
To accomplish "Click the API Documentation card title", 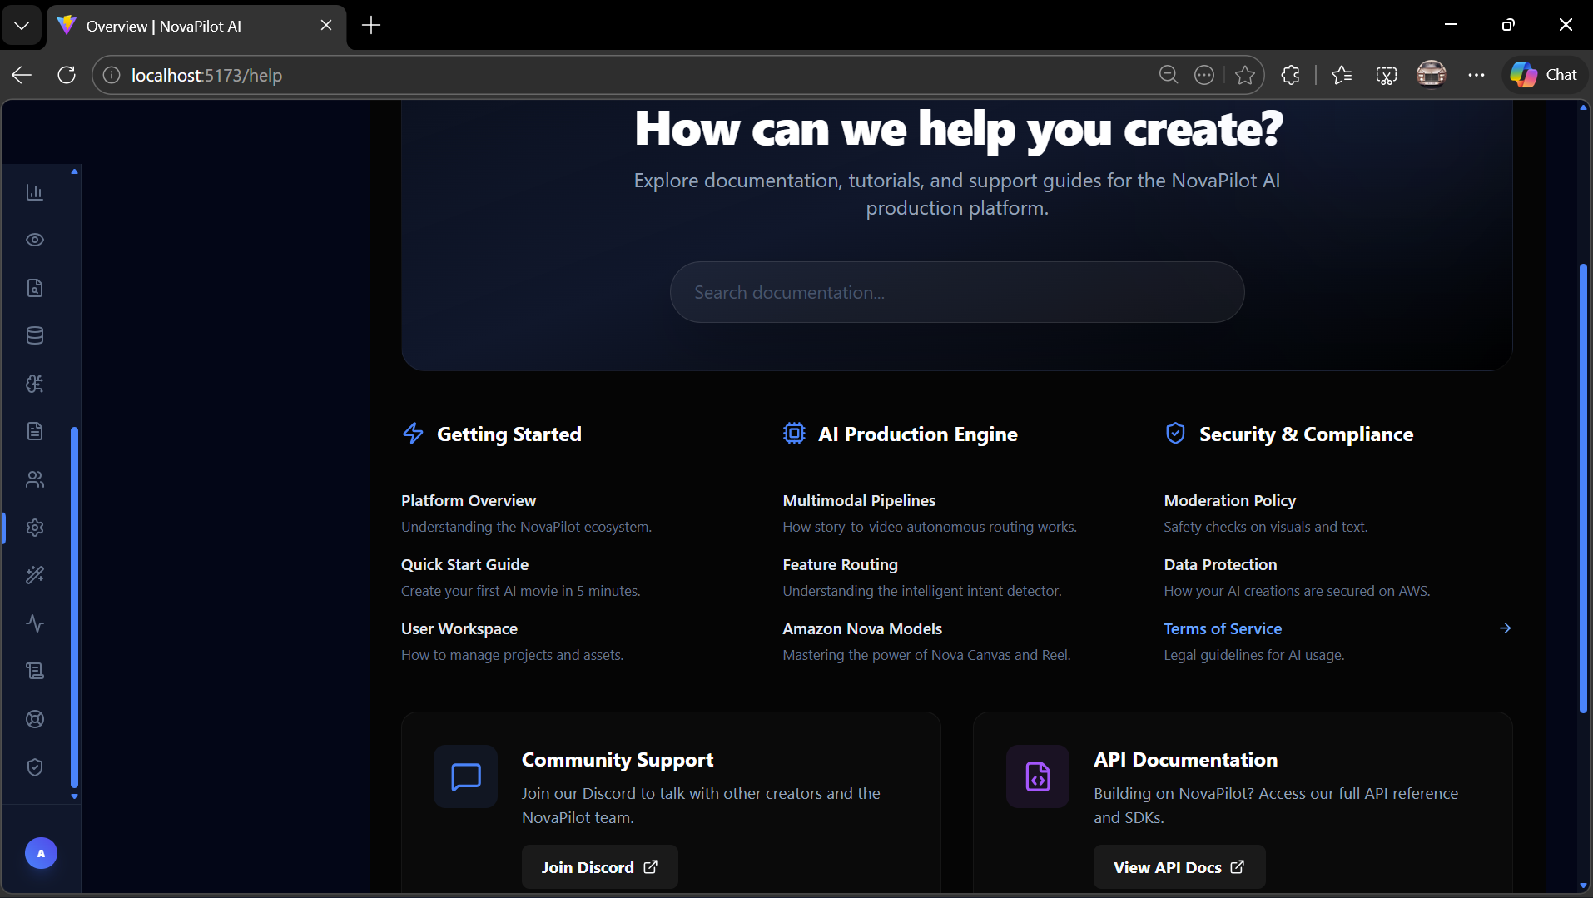I will coord(1185,760).
